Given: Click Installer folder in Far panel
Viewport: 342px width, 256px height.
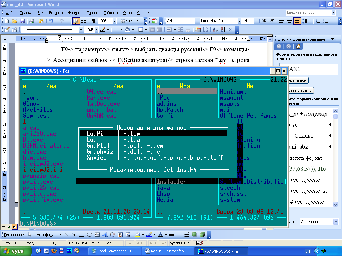Looking at the screenshot, I should pos(171,182).
